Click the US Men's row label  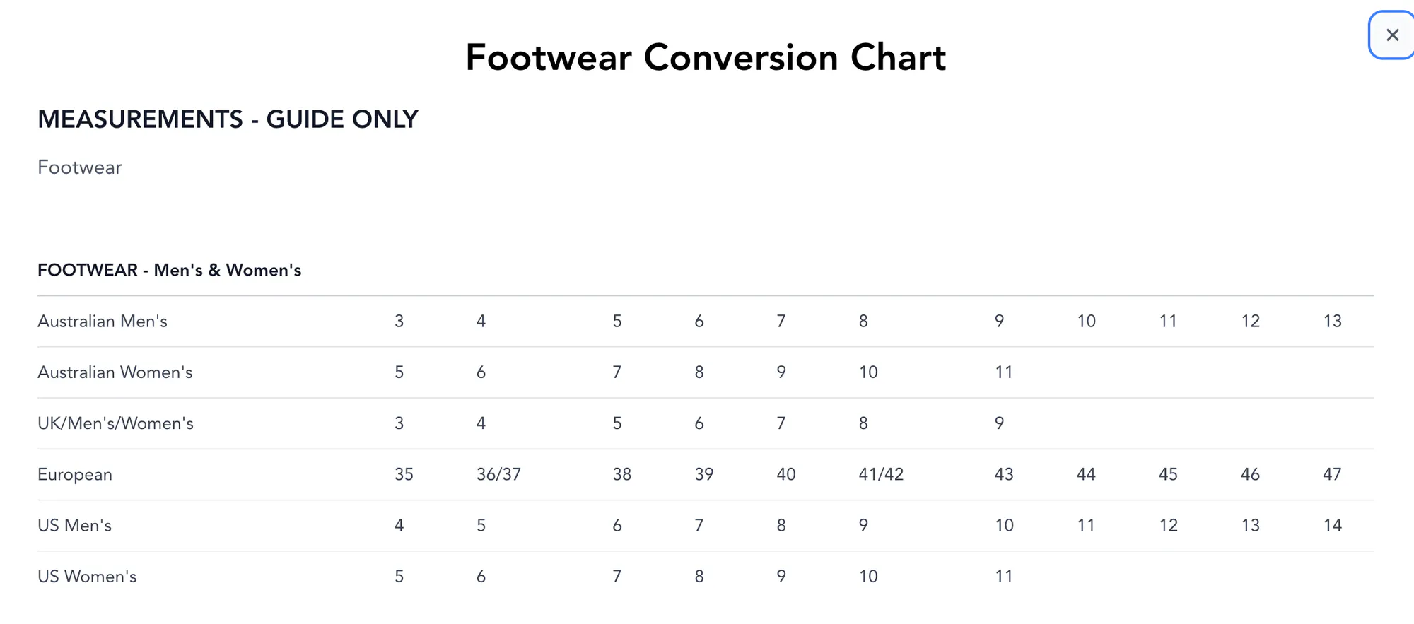(75, 525)
